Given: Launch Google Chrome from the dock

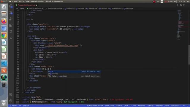Looking at the screenshot, I should click(x=4, y=35).
